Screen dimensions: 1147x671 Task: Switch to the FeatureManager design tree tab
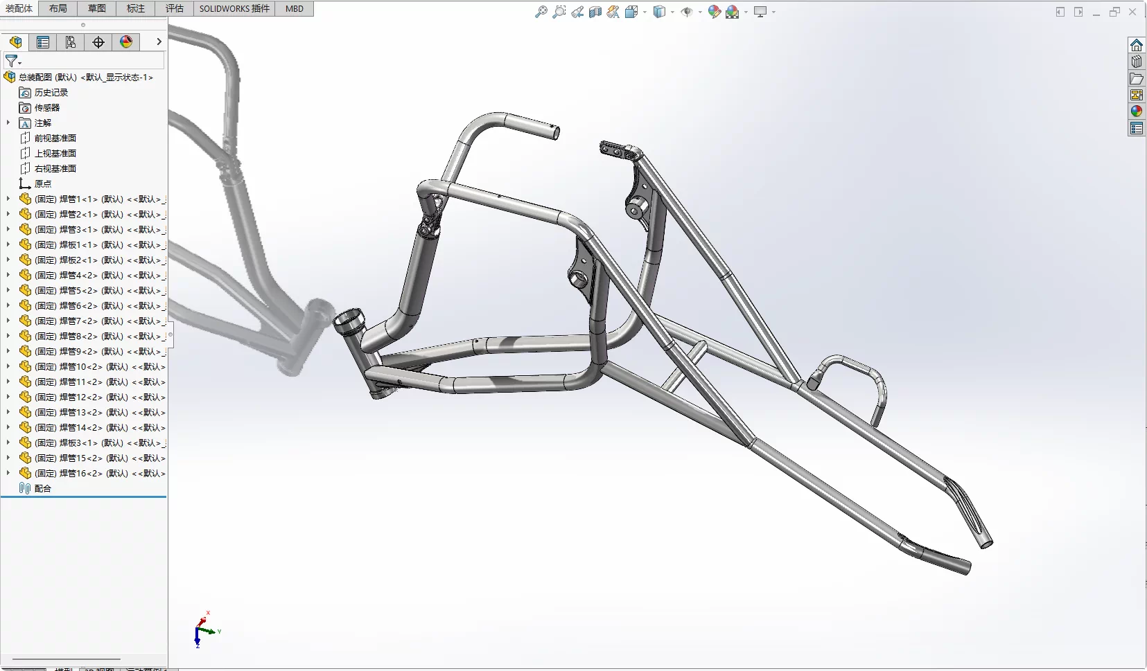[15, 42]
